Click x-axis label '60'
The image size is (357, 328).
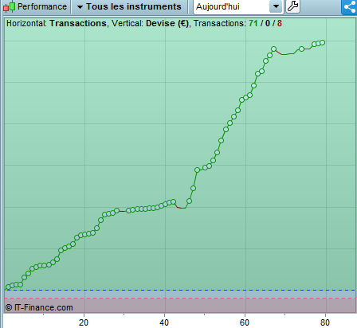pos(245,322)
